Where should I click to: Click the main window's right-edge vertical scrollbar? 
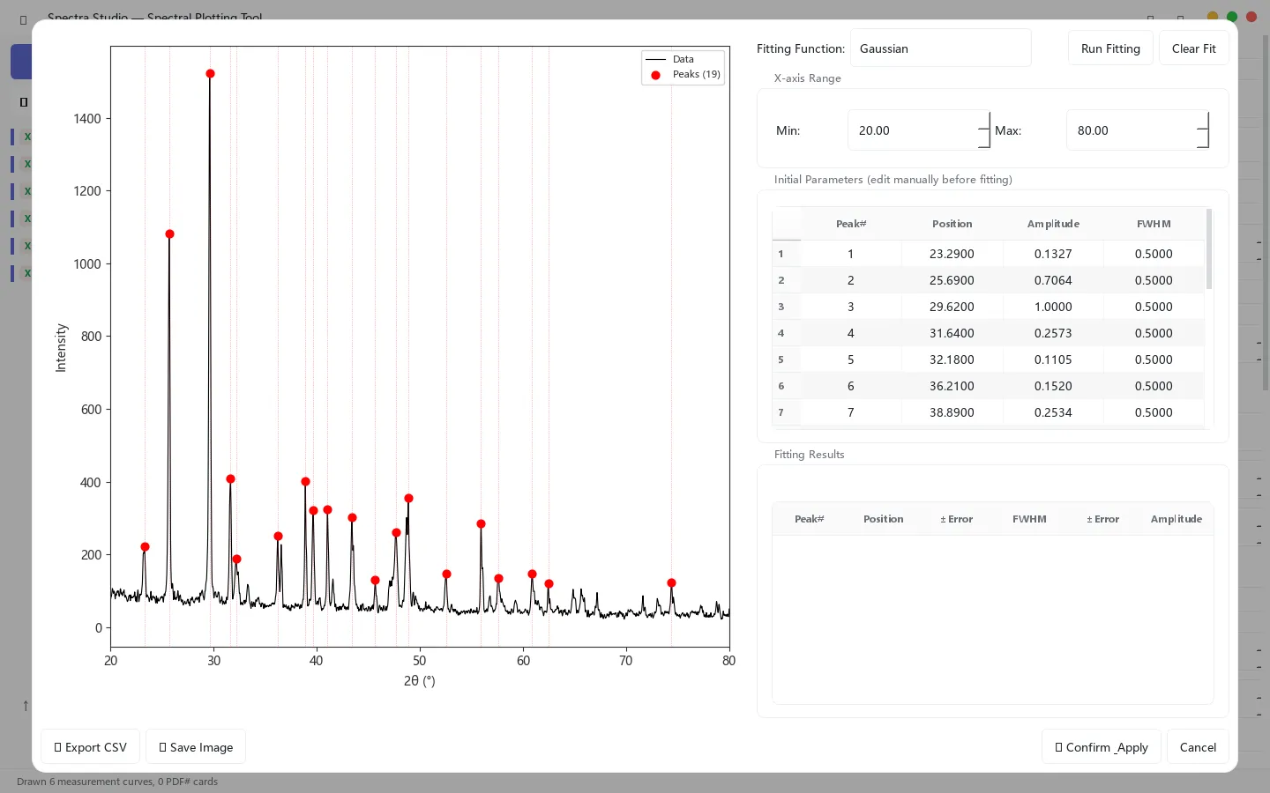click(x=1266, y=211)
